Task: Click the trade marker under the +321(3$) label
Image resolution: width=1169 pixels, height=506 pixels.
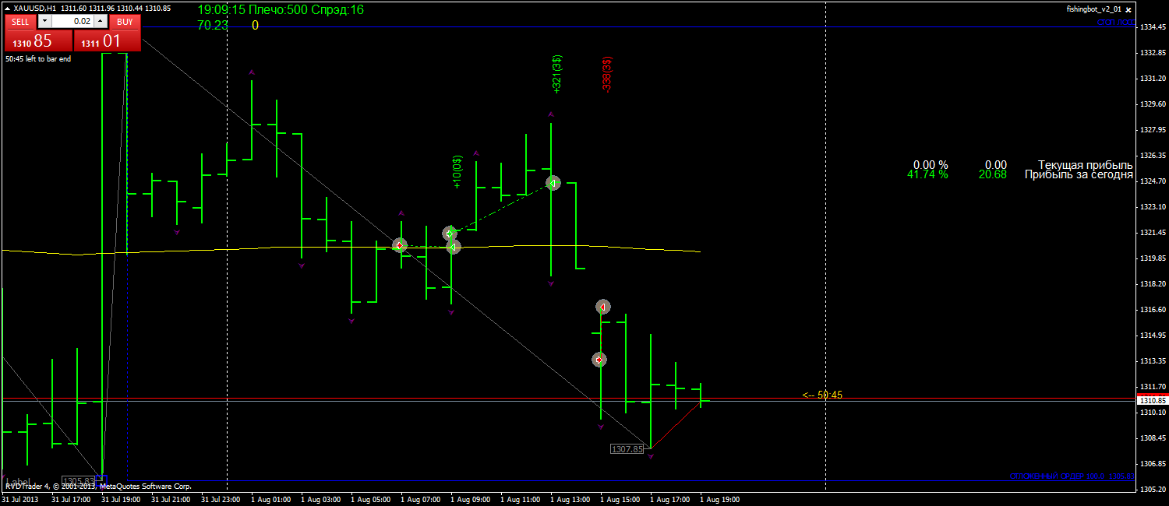Action: 553,183
